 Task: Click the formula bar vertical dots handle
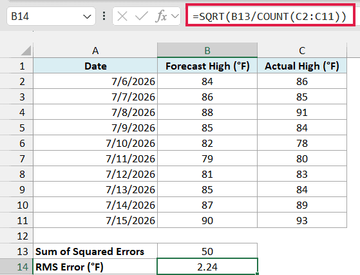104,16
